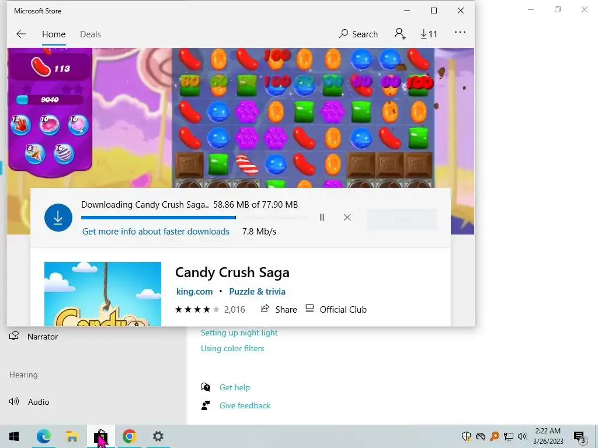Open File Explorer from the taskbar

72,436
